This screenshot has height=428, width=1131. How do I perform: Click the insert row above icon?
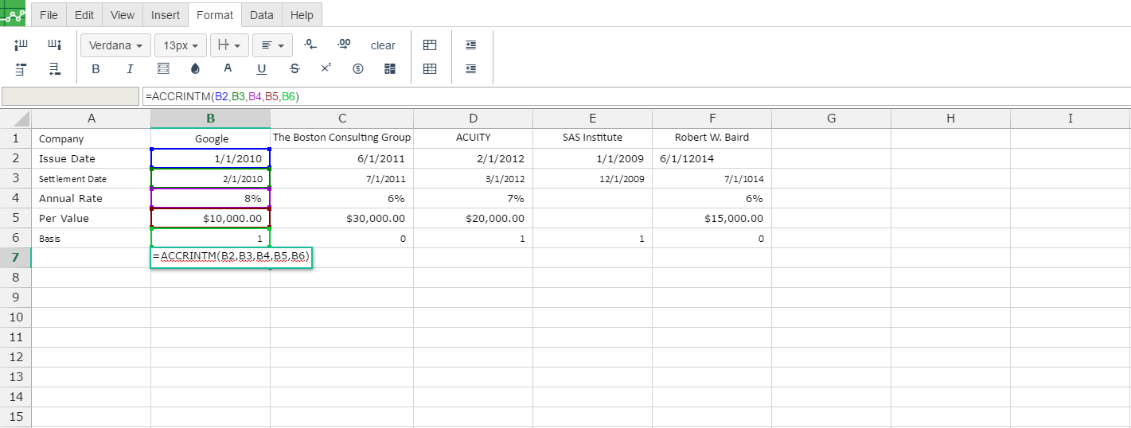21,69
